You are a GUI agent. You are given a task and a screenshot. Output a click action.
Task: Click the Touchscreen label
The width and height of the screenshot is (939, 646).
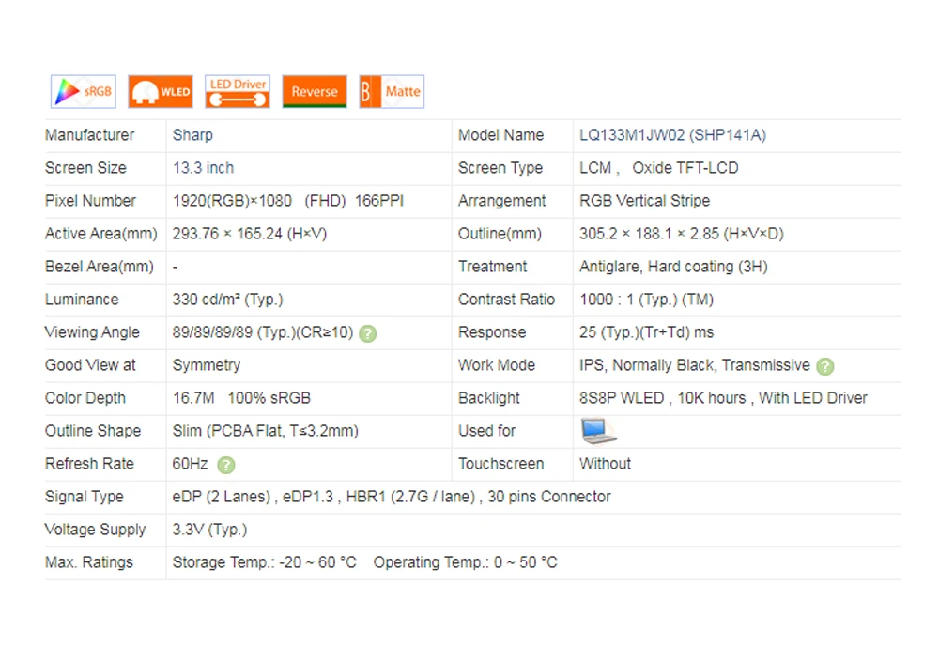(500, 465)
